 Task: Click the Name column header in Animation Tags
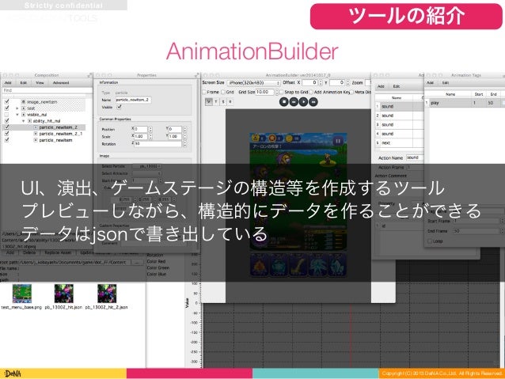[x=450, y=94]
